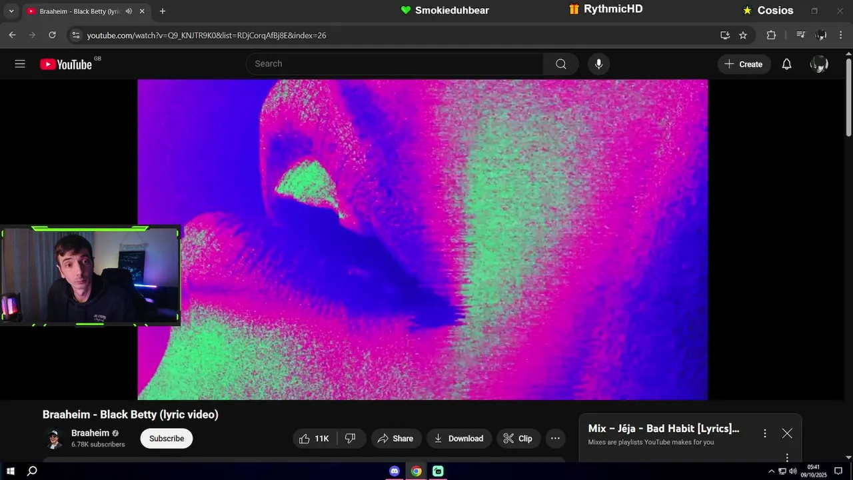Open the YouTube hamburger guide menu
Screen dimensions: 853x480
click(x=20, y=64)
